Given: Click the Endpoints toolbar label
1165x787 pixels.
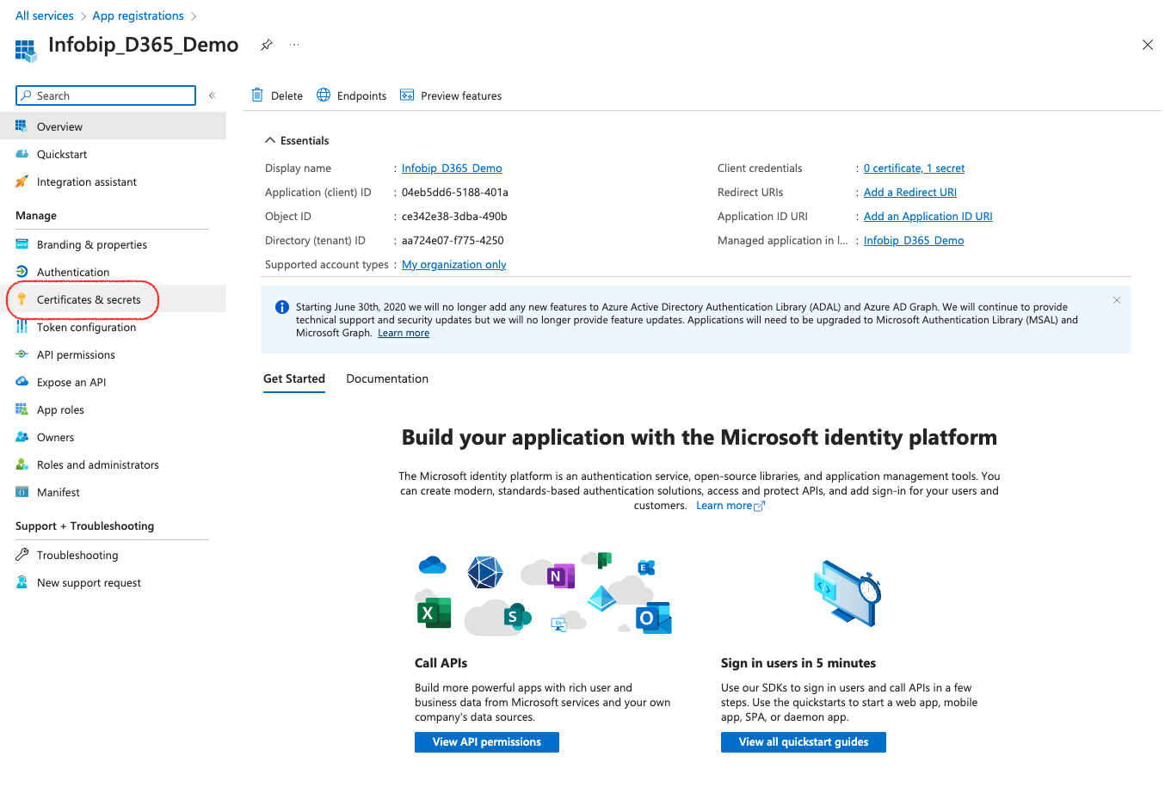Looking at the screenshot, I should [361, 95].
